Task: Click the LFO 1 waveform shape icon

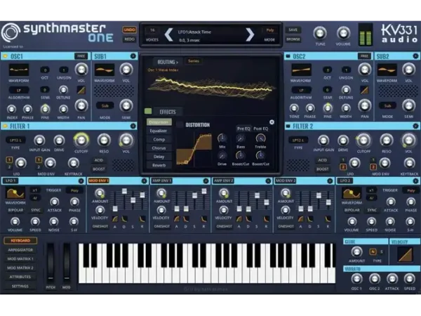Action: pyautogui.click(x=15, y=193)
